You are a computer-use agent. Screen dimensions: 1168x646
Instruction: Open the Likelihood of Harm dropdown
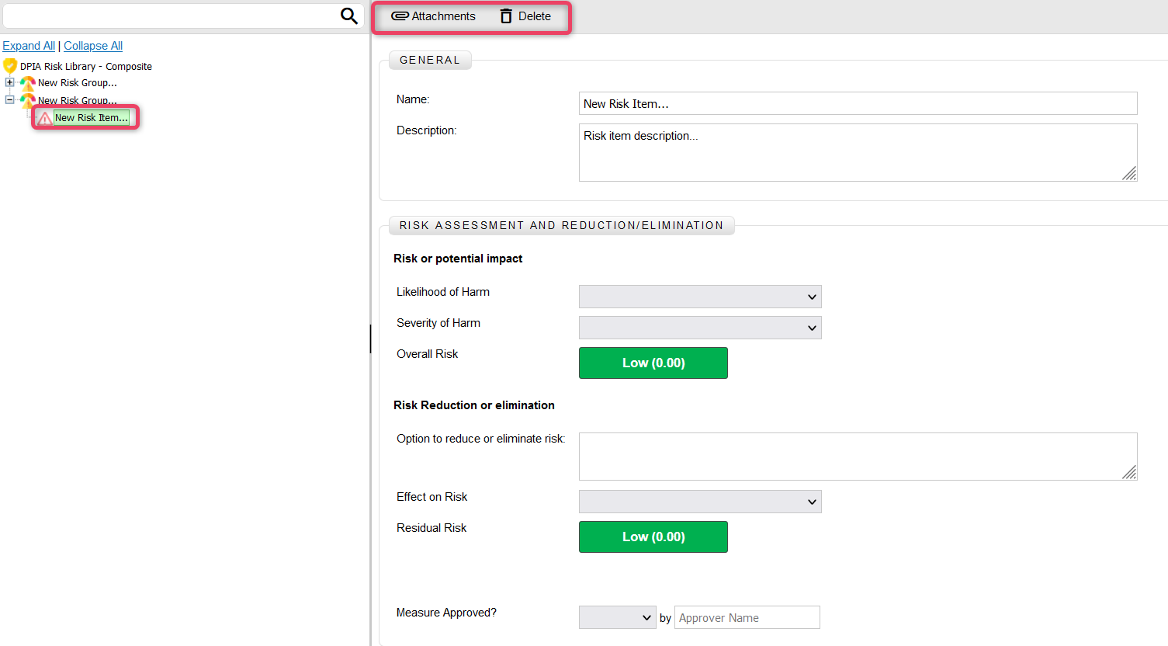tap(700, 297)
